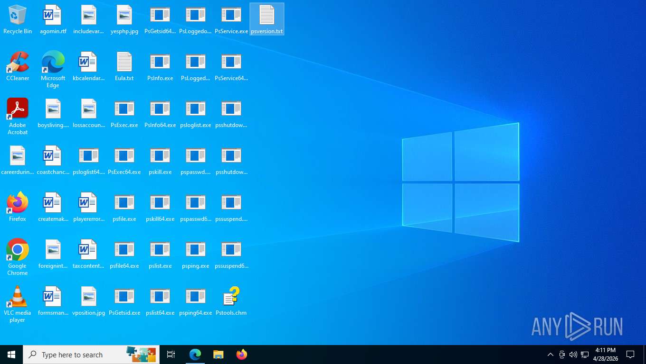Select the vposition.jpg image file
646x364 pixels.
click(88, 301)
